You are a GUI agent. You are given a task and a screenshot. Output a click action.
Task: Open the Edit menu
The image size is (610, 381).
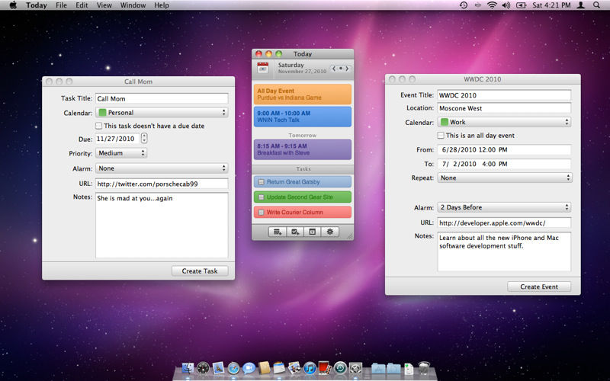click(82, 5)
